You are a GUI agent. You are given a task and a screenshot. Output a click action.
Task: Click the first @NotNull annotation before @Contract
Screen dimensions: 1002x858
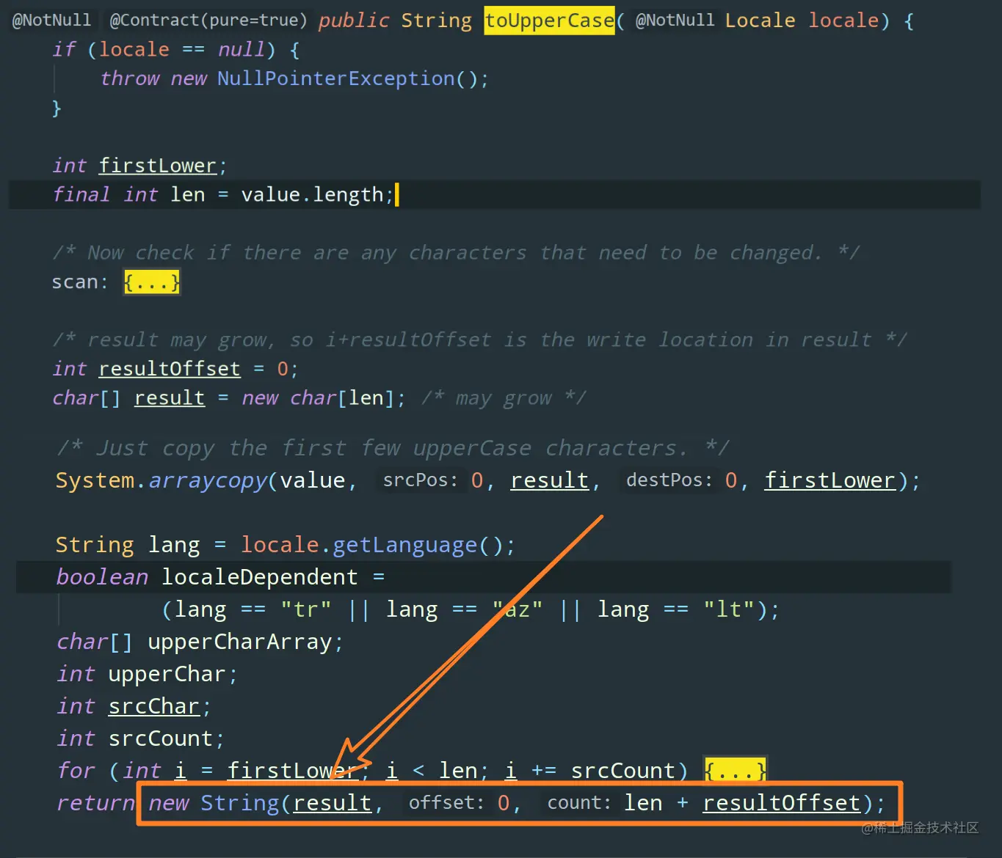(x=51, y=21)
